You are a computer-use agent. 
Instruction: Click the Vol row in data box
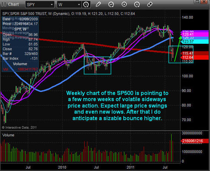[x=20, y=69]
